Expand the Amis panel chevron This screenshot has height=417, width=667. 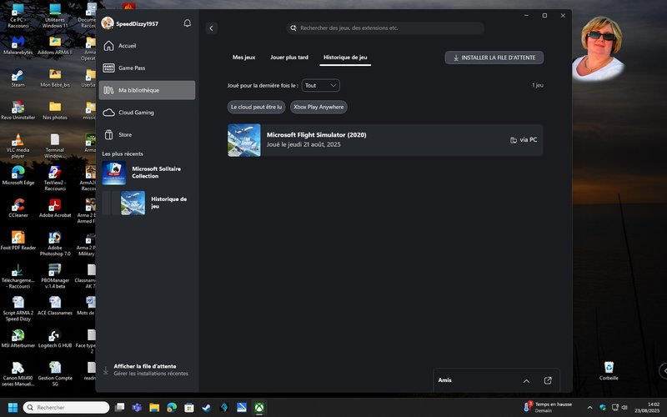[526, 381]
